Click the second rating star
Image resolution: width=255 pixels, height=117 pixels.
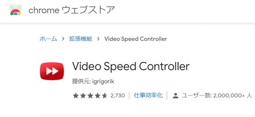83,95
